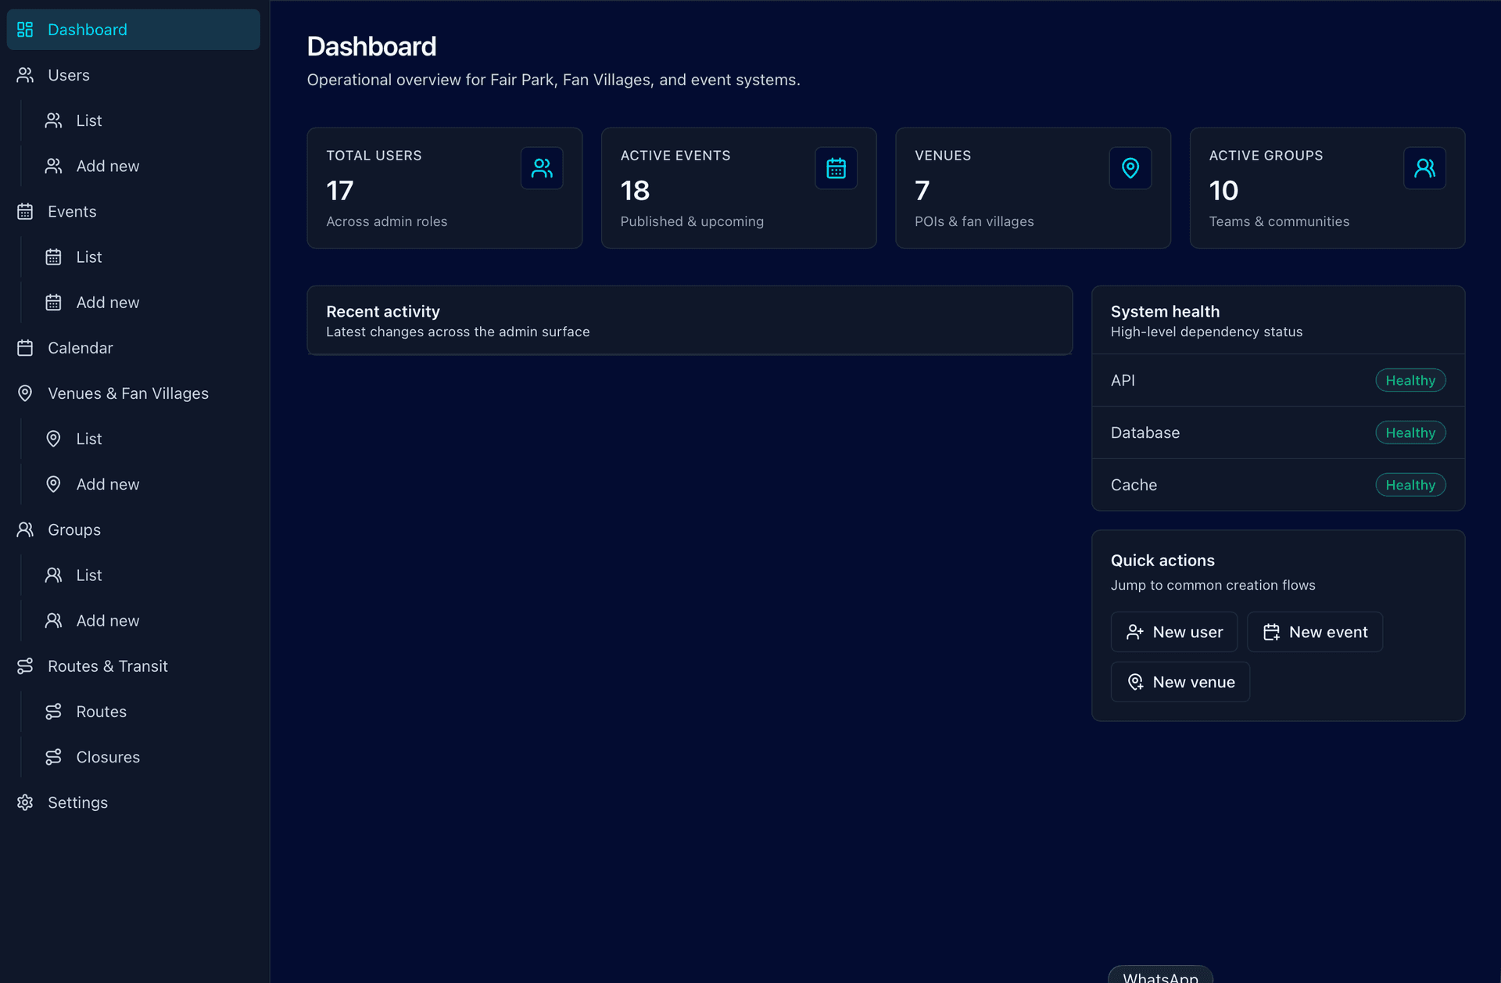Click the Dashboard grid icon in sidebar
This screenshot has height=983, width=1501.
(25, 30)
